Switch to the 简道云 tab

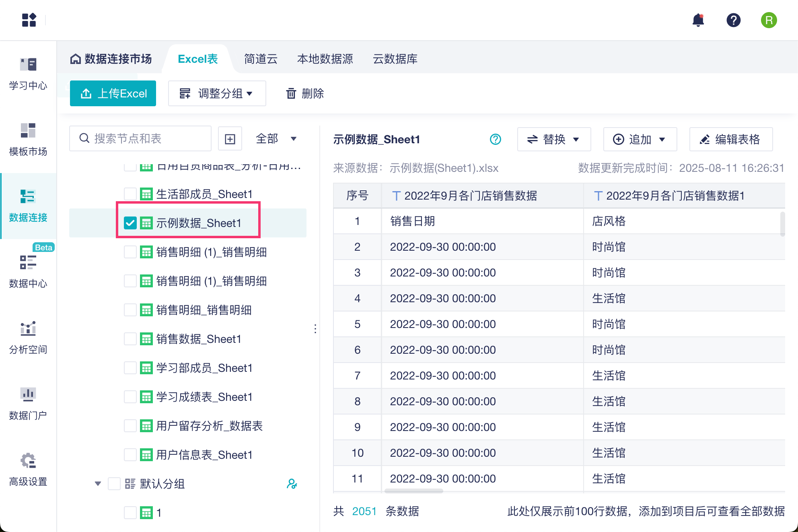coord(261,59)
